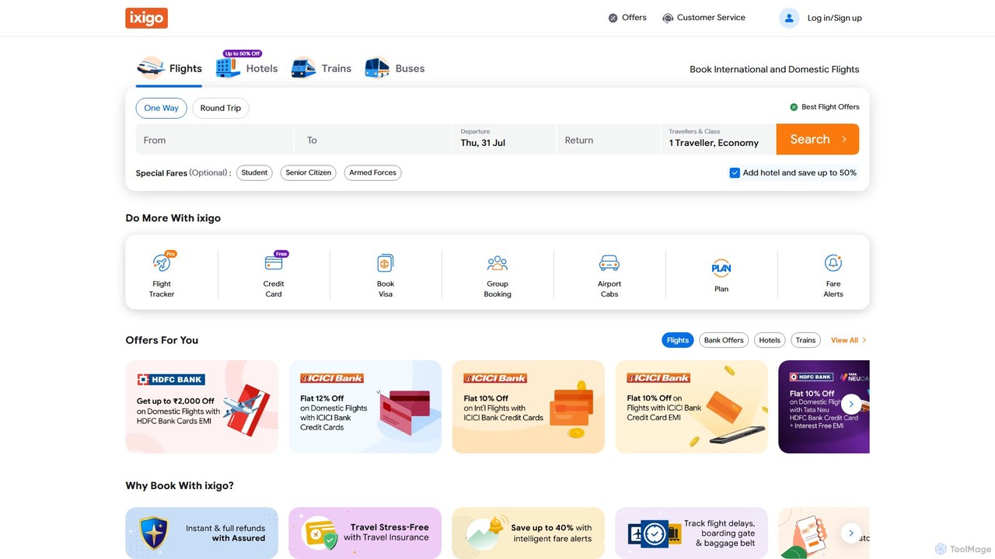Click the ixigo logo
The width and height of the screenshot is (995, 559).
[146, 18]
